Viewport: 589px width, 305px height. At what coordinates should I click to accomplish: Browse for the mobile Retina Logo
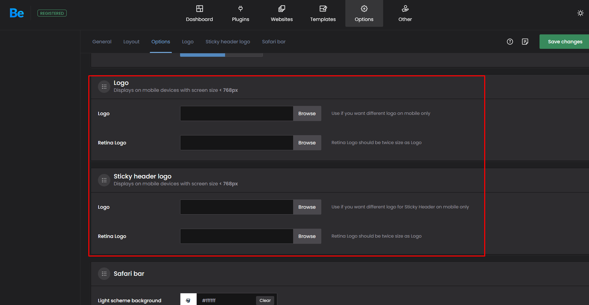(307, 143)
